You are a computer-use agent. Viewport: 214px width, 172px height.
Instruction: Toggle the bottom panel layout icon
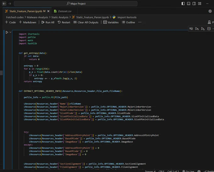pos(189,3)
